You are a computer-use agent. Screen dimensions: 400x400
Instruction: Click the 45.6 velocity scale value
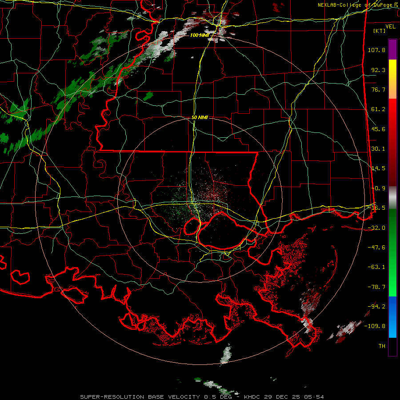378,129
